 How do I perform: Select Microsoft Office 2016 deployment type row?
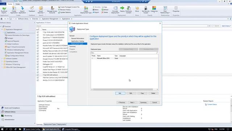(124, 58)
